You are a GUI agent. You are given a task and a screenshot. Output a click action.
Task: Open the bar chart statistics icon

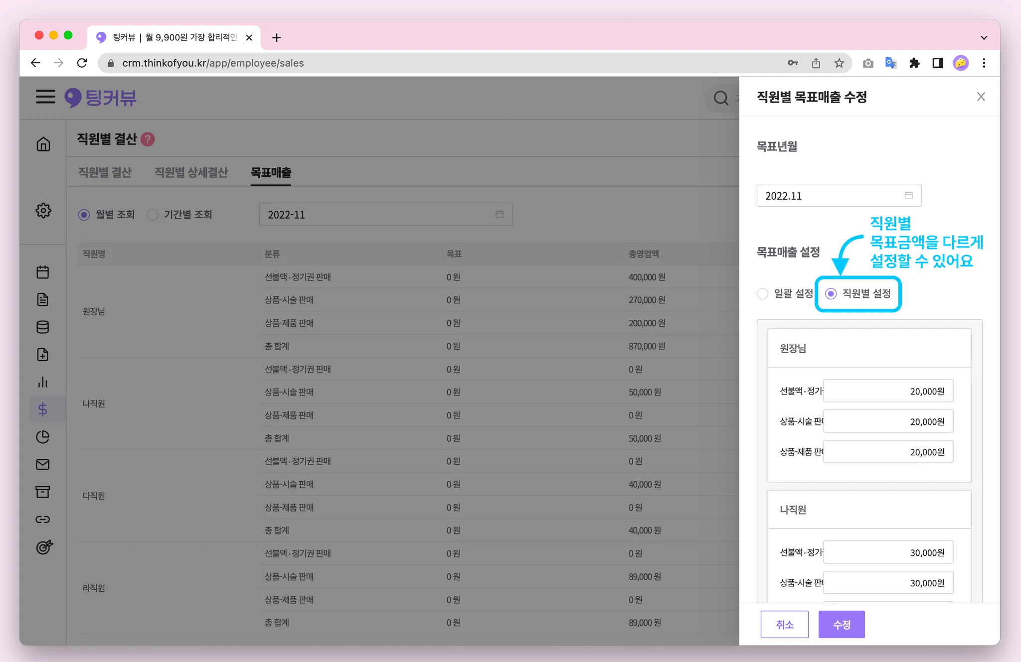pos(43,382)
